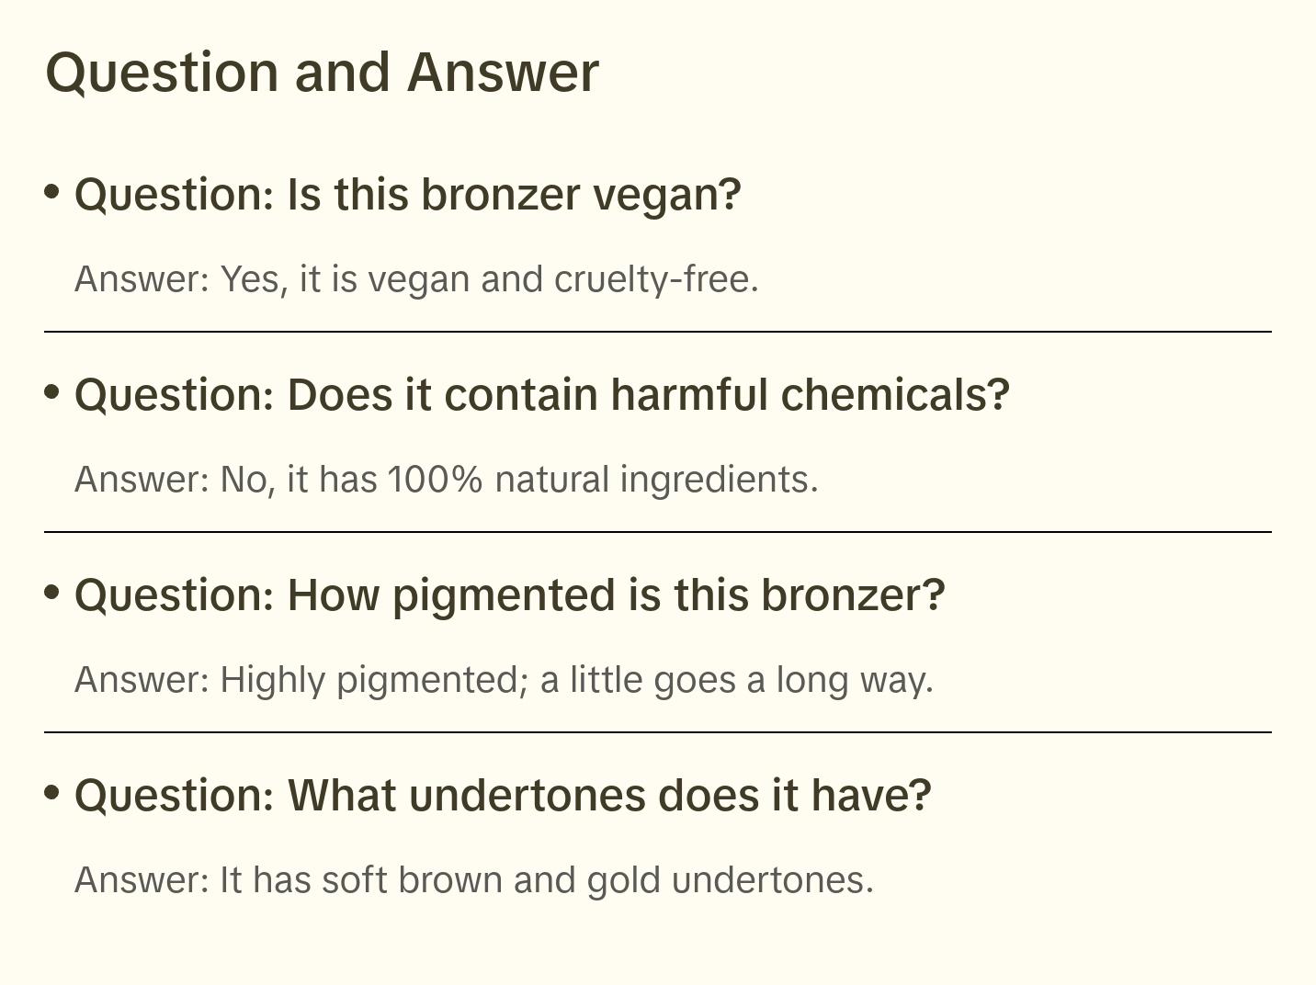Click the "Question and Answer" heading
This screenshot has height=985, width=1316.
coord(322,72)
